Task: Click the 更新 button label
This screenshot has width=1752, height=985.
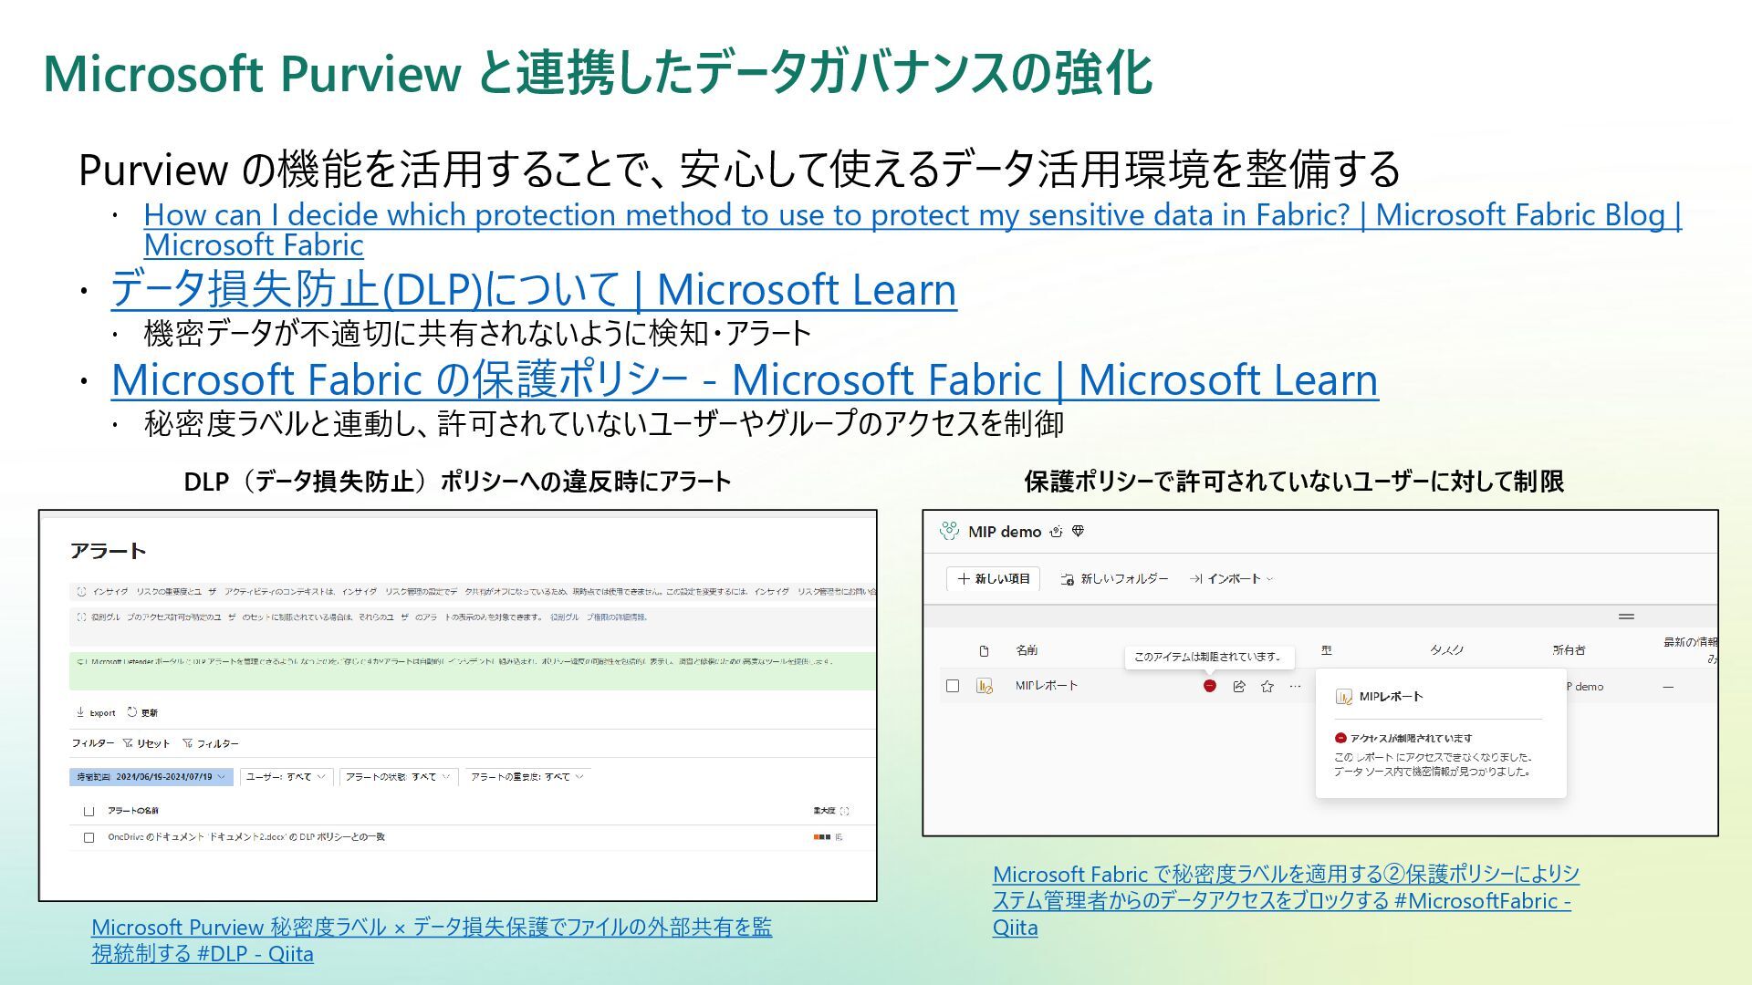Action: click(150, 713)
